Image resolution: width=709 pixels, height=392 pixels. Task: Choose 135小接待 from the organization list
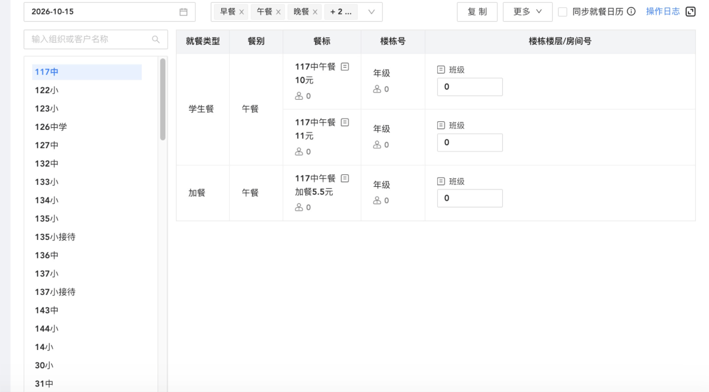(x=55, y=237)
